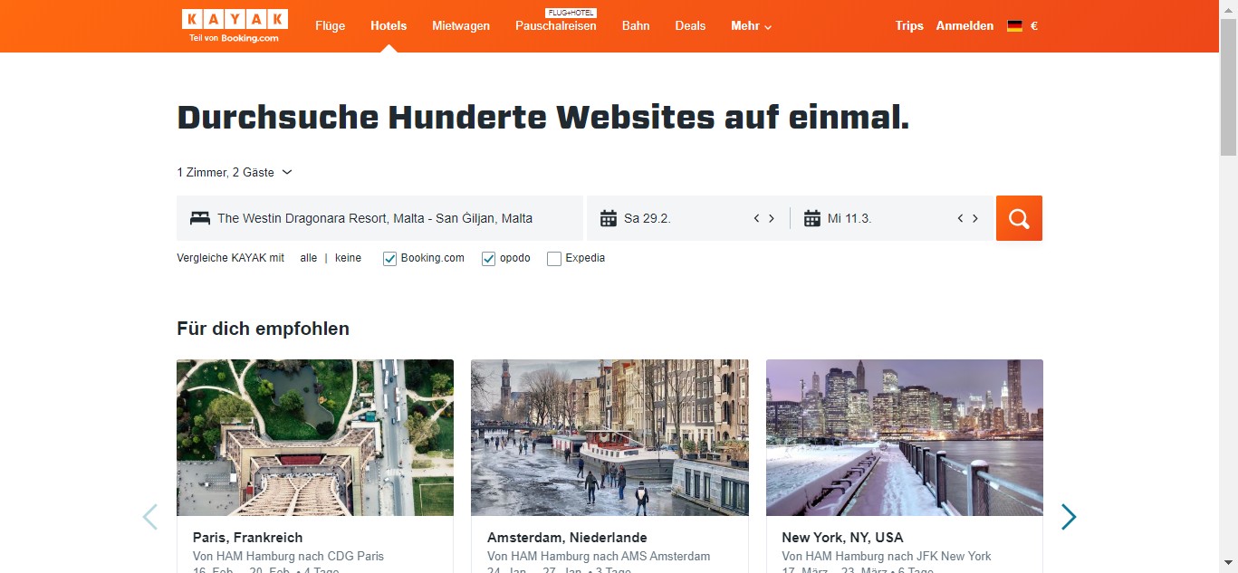Change currency via the € selector
This screenshot has height=573, width=1238.
tap(1034, 26)
